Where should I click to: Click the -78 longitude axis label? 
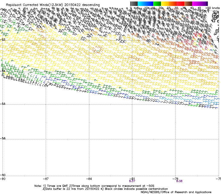coord(176,179)
